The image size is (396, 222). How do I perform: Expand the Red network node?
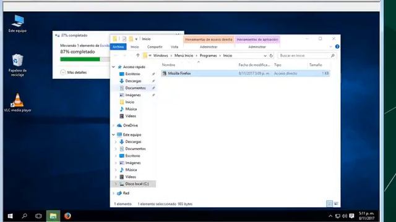[x=113, y=193]
